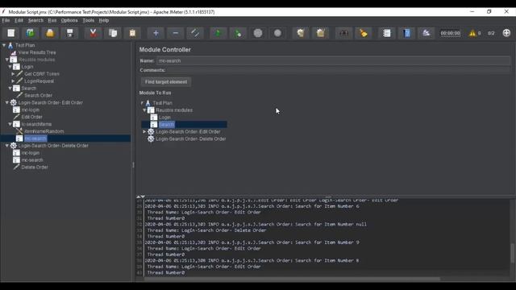Start test with no pauses icon
This screenshot has height=290, width=516.
(238, 33)
